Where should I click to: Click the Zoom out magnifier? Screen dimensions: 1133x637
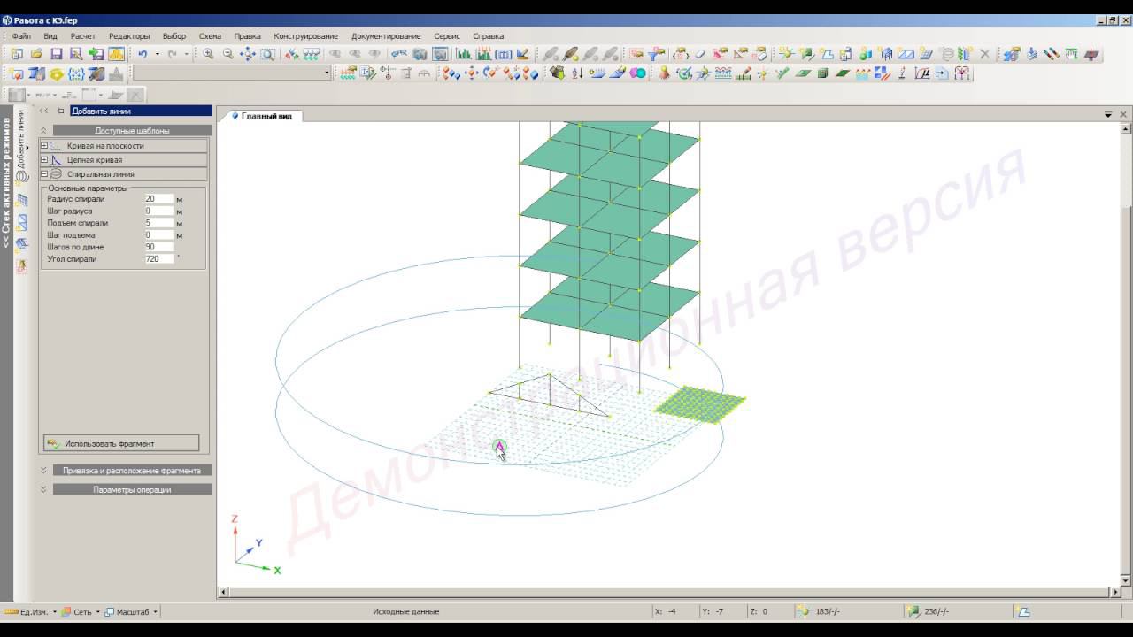227,54
